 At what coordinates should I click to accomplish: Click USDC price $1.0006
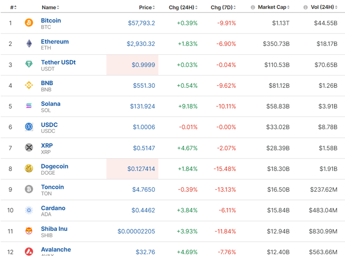pos(144,127)
